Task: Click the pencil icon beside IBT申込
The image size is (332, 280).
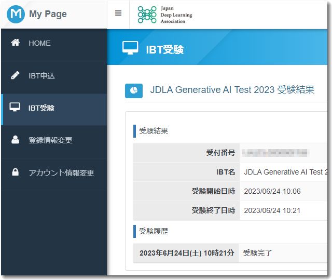Action: click(15, 75)
